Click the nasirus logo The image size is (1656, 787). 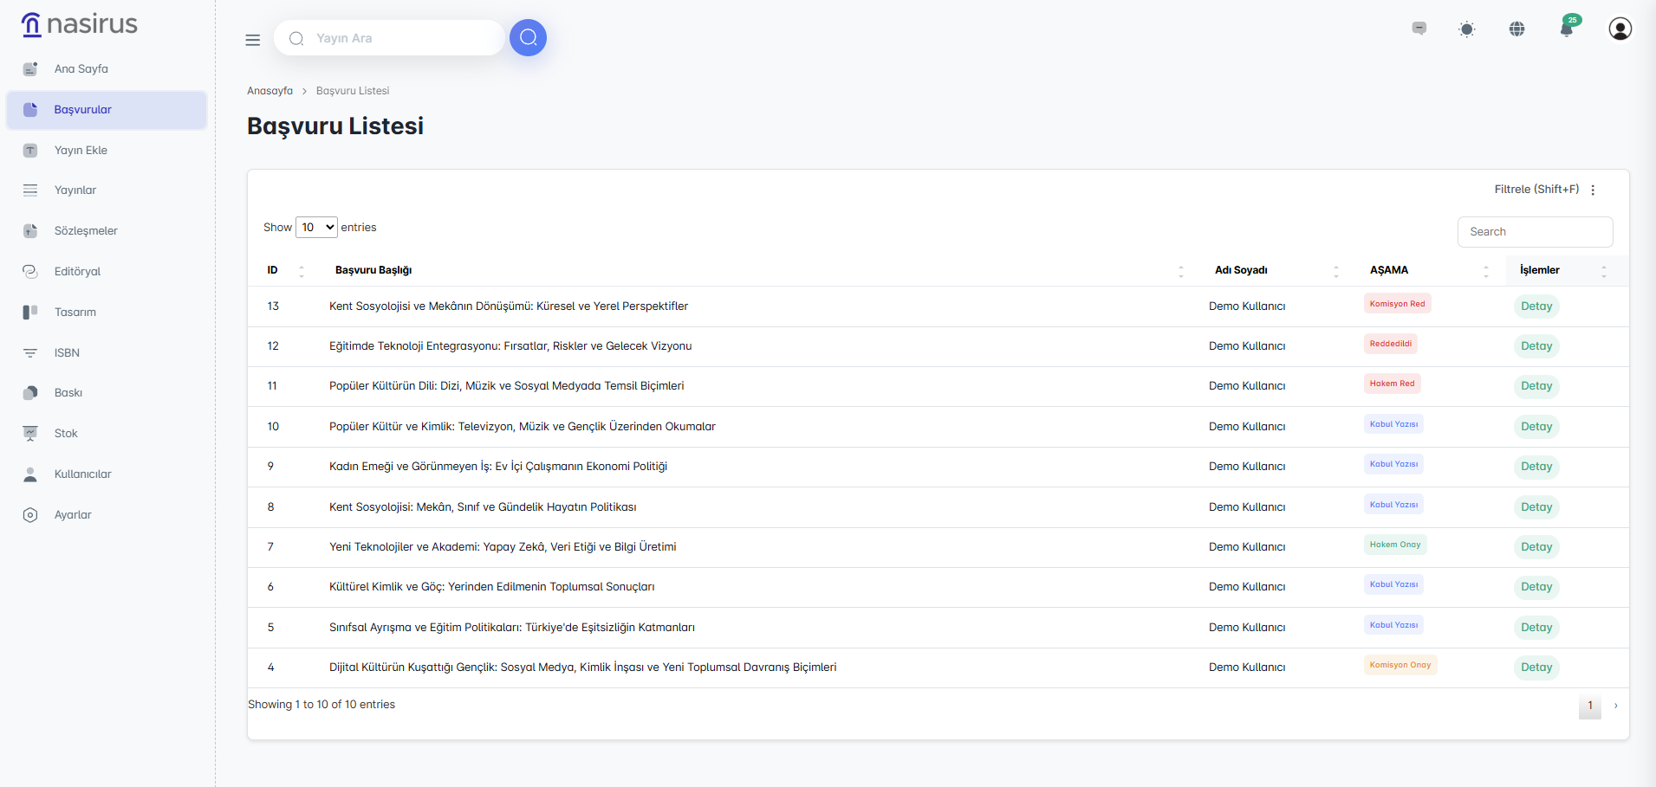point(80,24)
